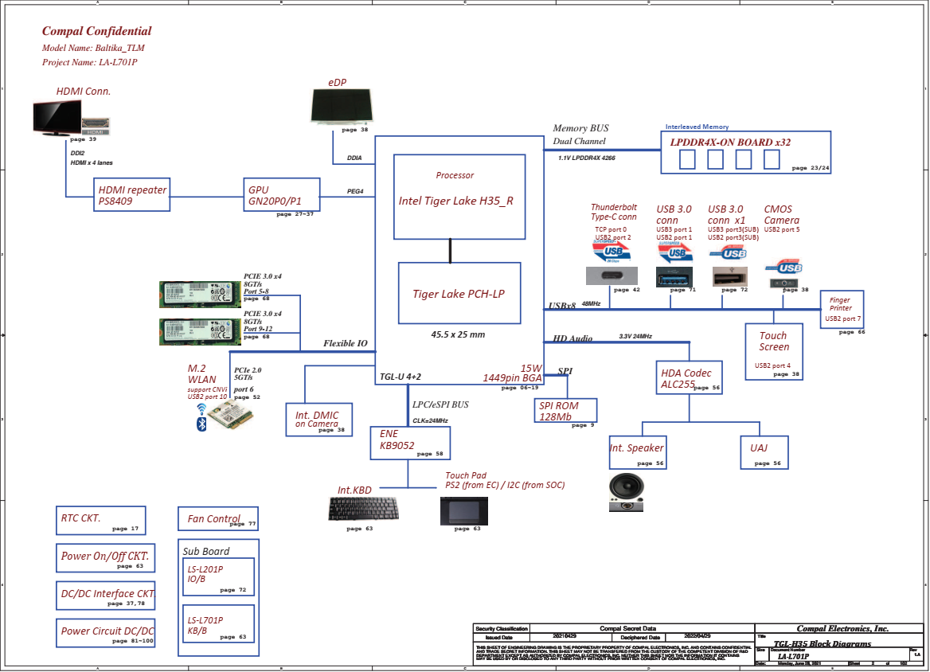Click the HDMI repeater PS8409 block
Screen dimensions: 930x672
(x=131, y=195)
